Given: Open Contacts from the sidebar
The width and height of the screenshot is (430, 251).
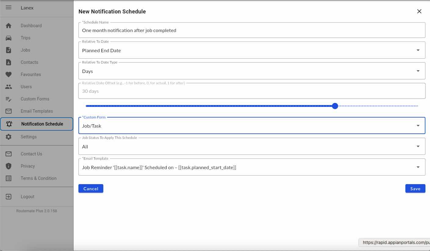Looking at the screenshot, I should (x=29, y=62).
